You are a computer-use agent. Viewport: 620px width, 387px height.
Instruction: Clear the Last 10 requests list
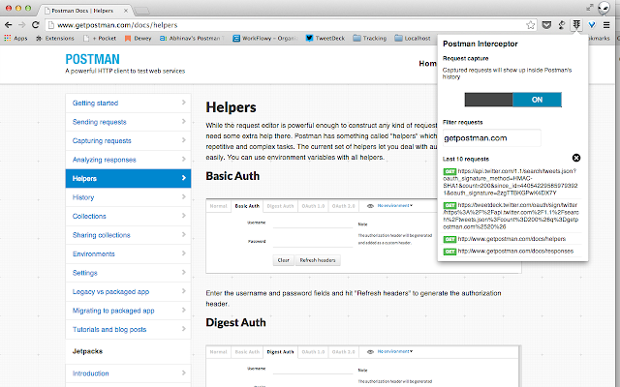pyautogui.click(x=576, y=158)
